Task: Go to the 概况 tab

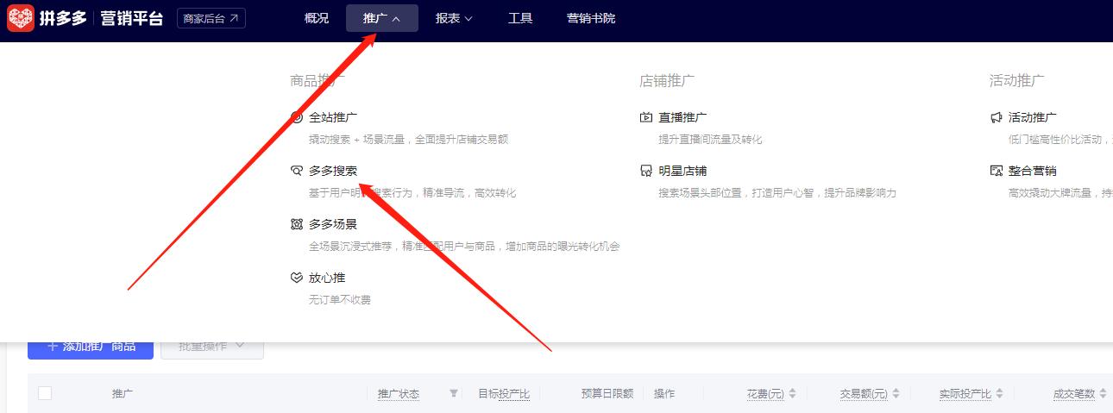Action: (317, 18)
